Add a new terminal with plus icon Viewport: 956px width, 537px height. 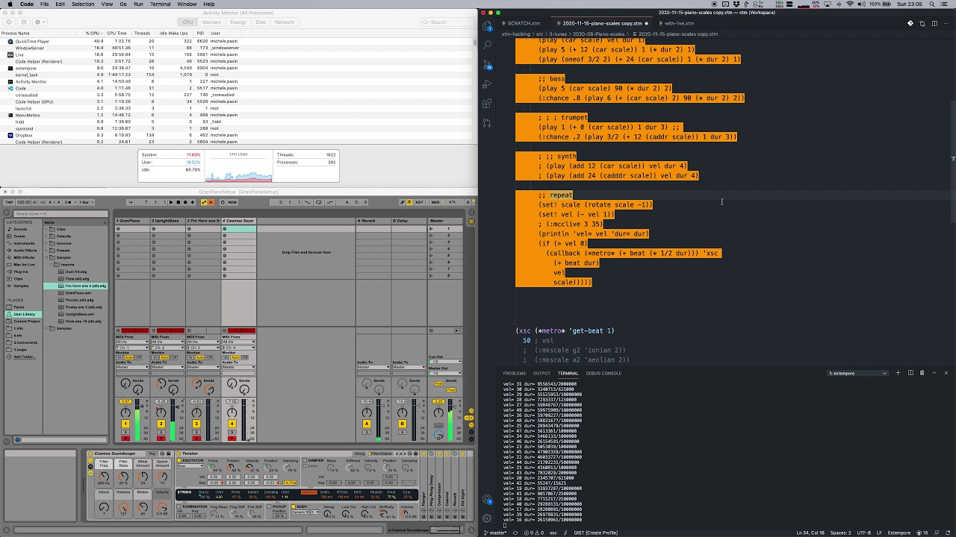(x=898, y=373)
